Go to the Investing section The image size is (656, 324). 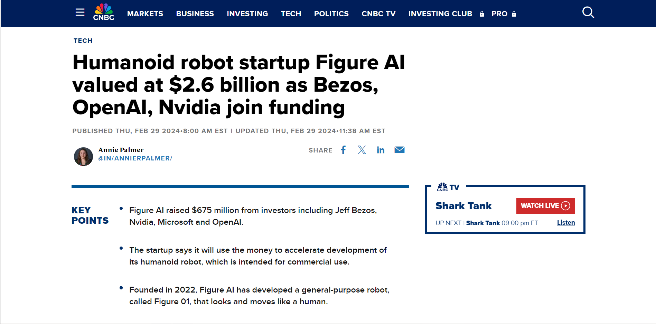pos(247,14)
